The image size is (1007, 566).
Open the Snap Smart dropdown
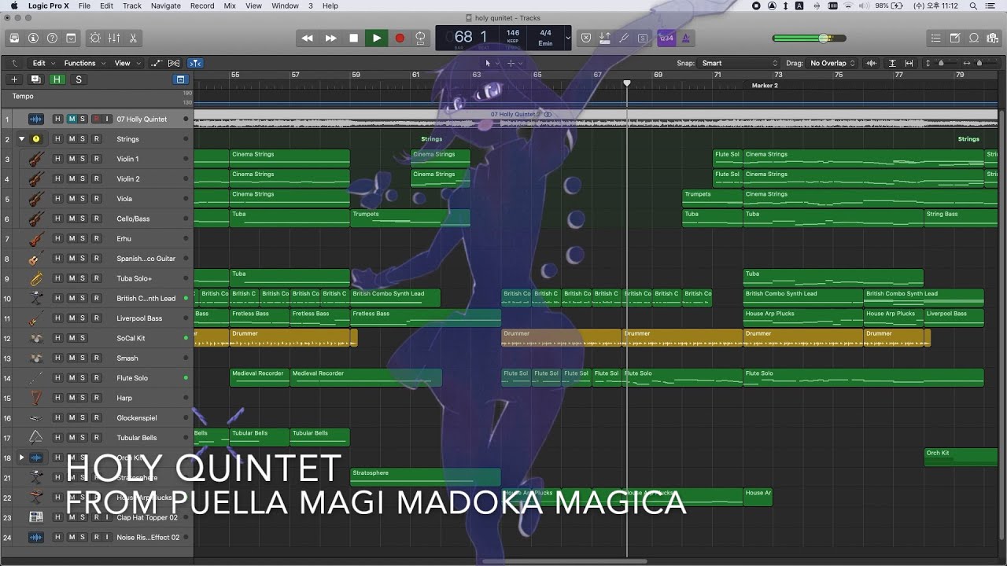click(739, 63)
